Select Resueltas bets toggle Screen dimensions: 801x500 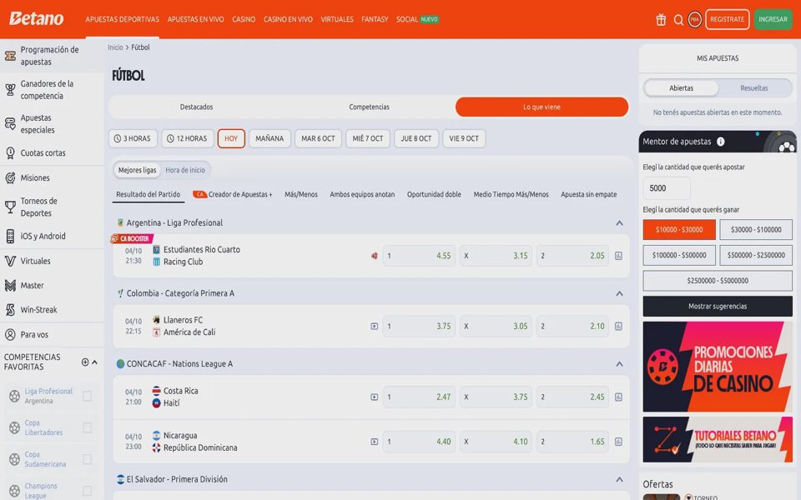pyautogui.click(x=754, y=87)
